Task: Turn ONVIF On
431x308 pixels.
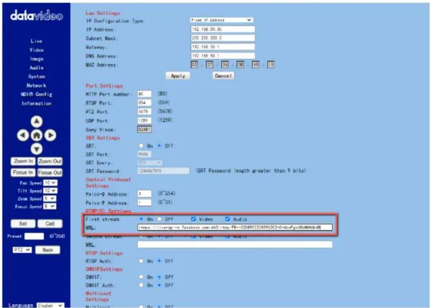Action: tap(141, 277)
